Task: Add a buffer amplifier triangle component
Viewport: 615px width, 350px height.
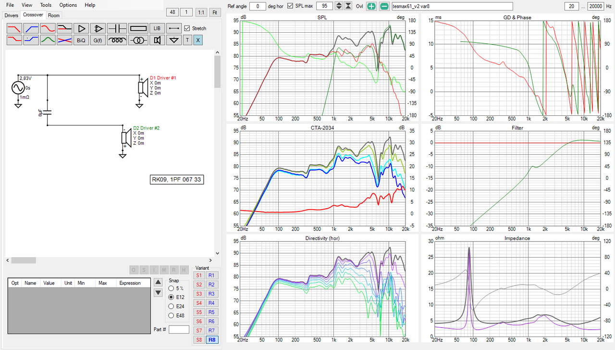Action: click(81, 28)
